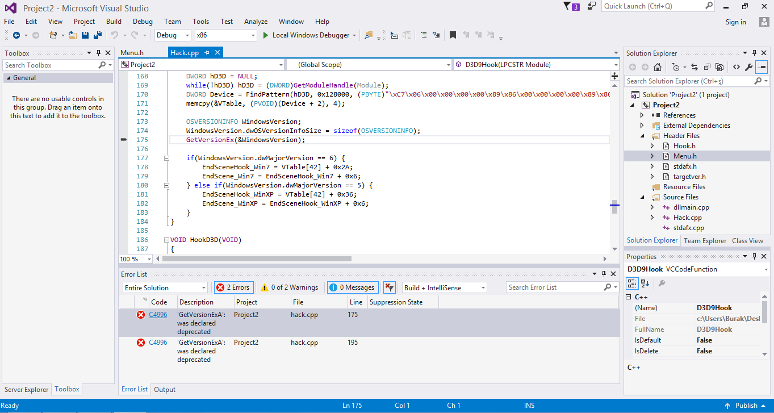Viewport: 774px width, 413px height.
Task: Open the Debug menu
Action: pyautogui.click(x=143, y=22)
